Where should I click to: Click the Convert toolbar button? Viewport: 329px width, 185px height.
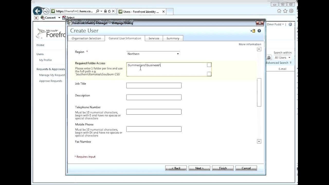48,18
